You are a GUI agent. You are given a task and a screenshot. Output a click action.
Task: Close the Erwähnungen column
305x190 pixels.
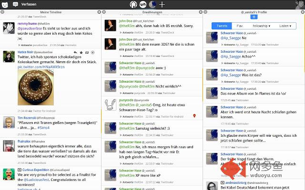click(201, 12)
